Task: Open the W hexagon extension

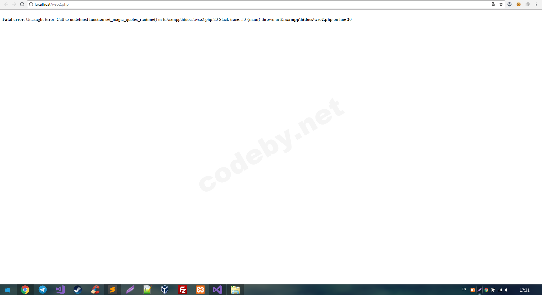Action: click(x=510, y=4)
